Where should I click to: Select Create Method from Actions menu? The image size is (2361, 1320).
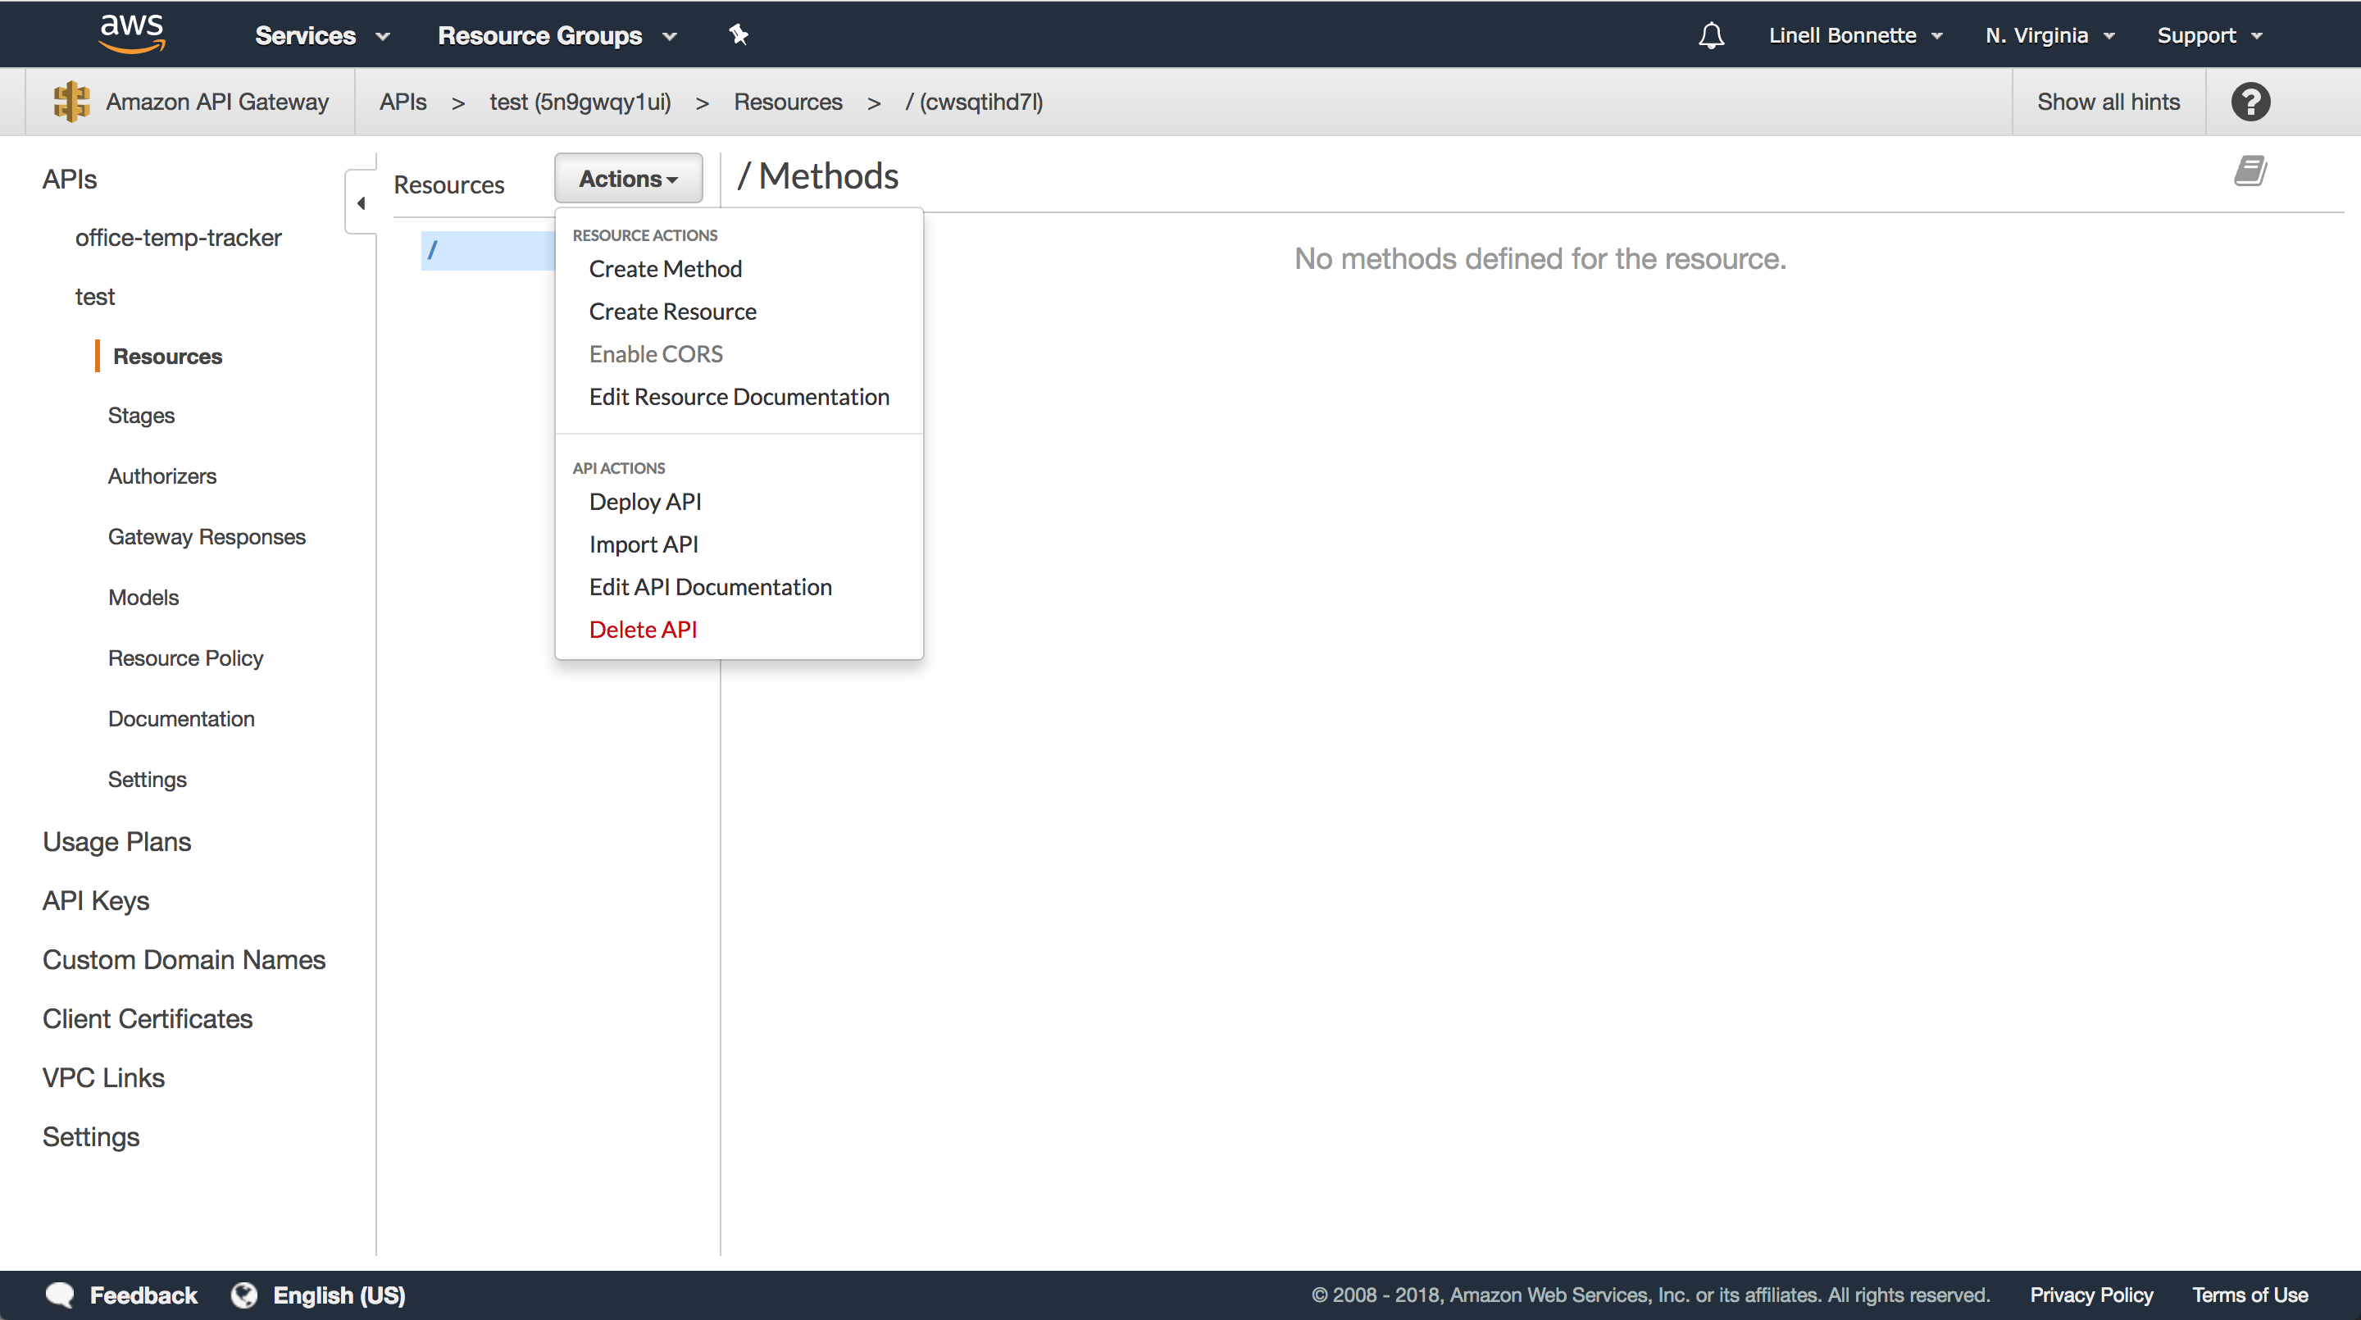click(665, 267)
